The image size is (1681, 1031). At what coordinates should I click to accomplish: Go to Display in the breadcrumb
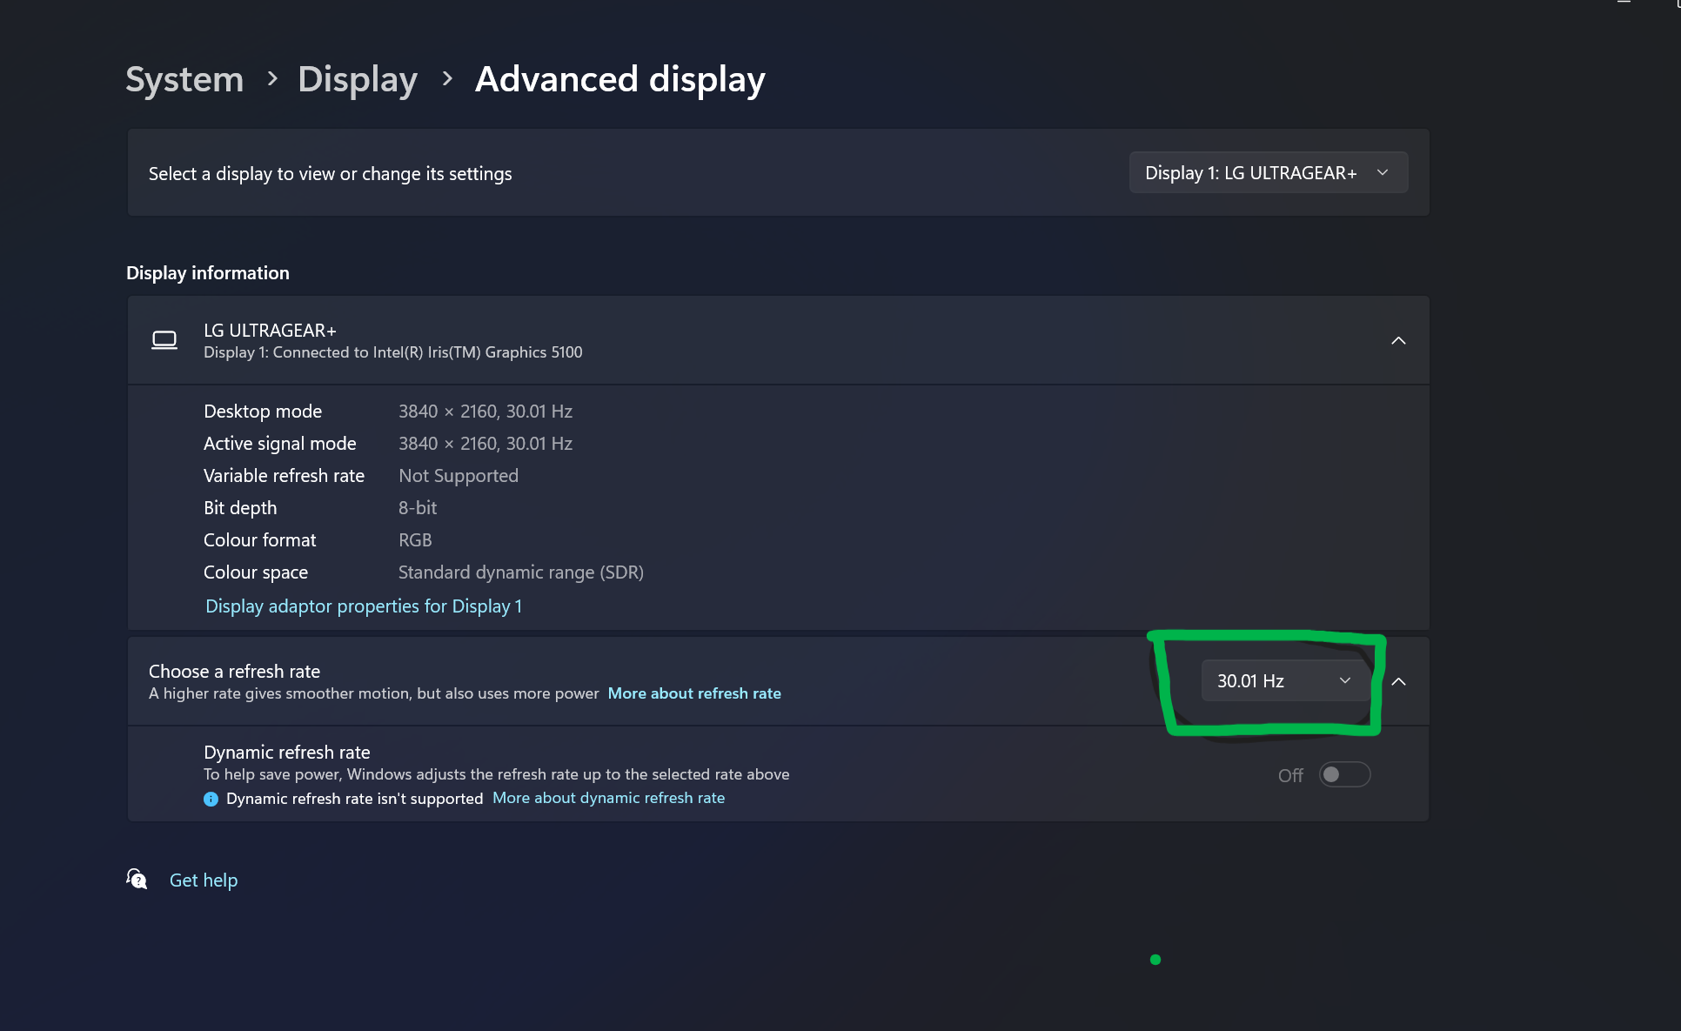tap(358, 79)
